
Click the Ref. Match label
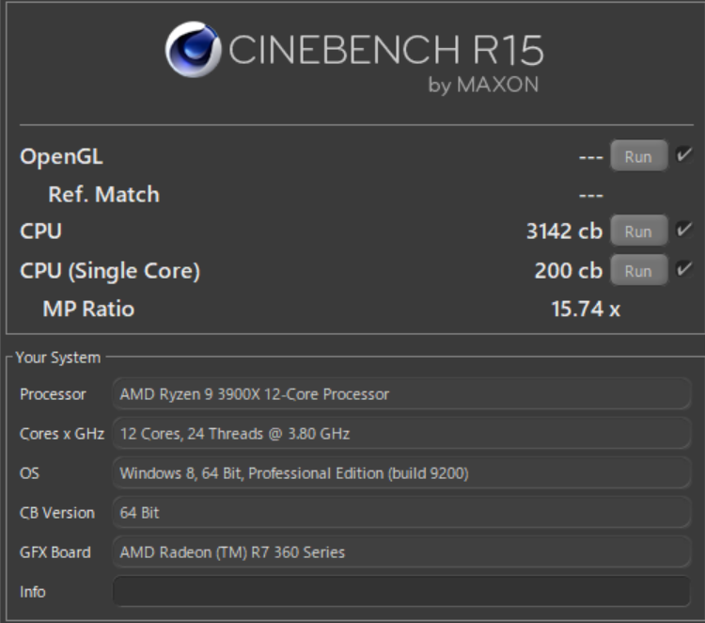[103, 195]
